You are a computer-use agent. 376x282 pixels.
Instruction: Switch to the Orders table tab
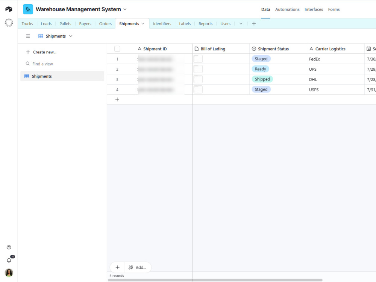point(105,24)
